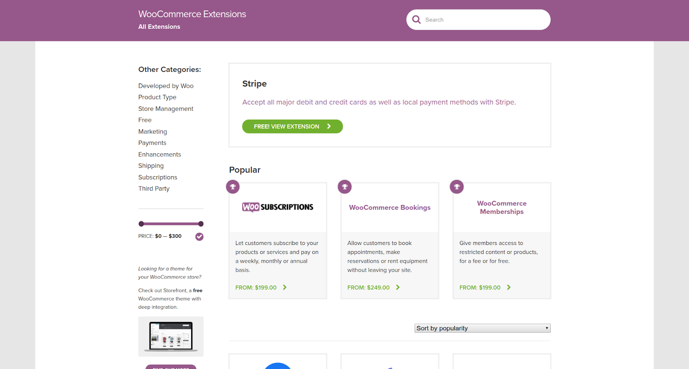The width and height of the screenshot is (689, 369).
Task: Open the Product Type category
Action: pyautogui.click(x=157, y=97)
